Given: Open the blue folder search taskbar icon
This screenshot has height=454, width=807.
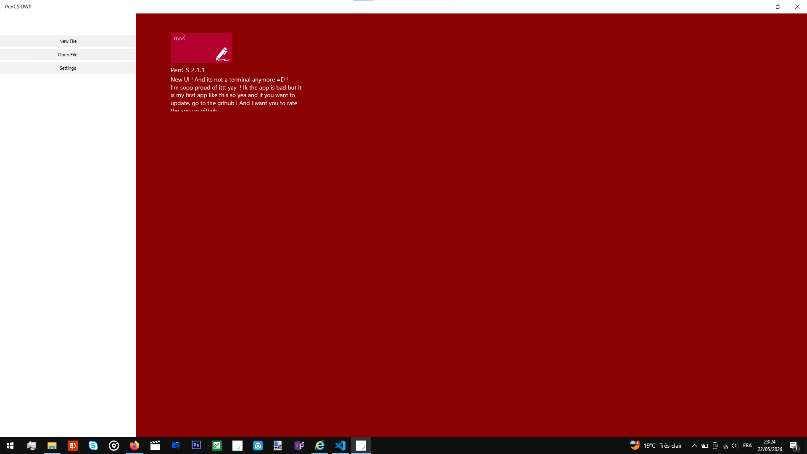Looking at the screenshot, I should pos(176,446).
